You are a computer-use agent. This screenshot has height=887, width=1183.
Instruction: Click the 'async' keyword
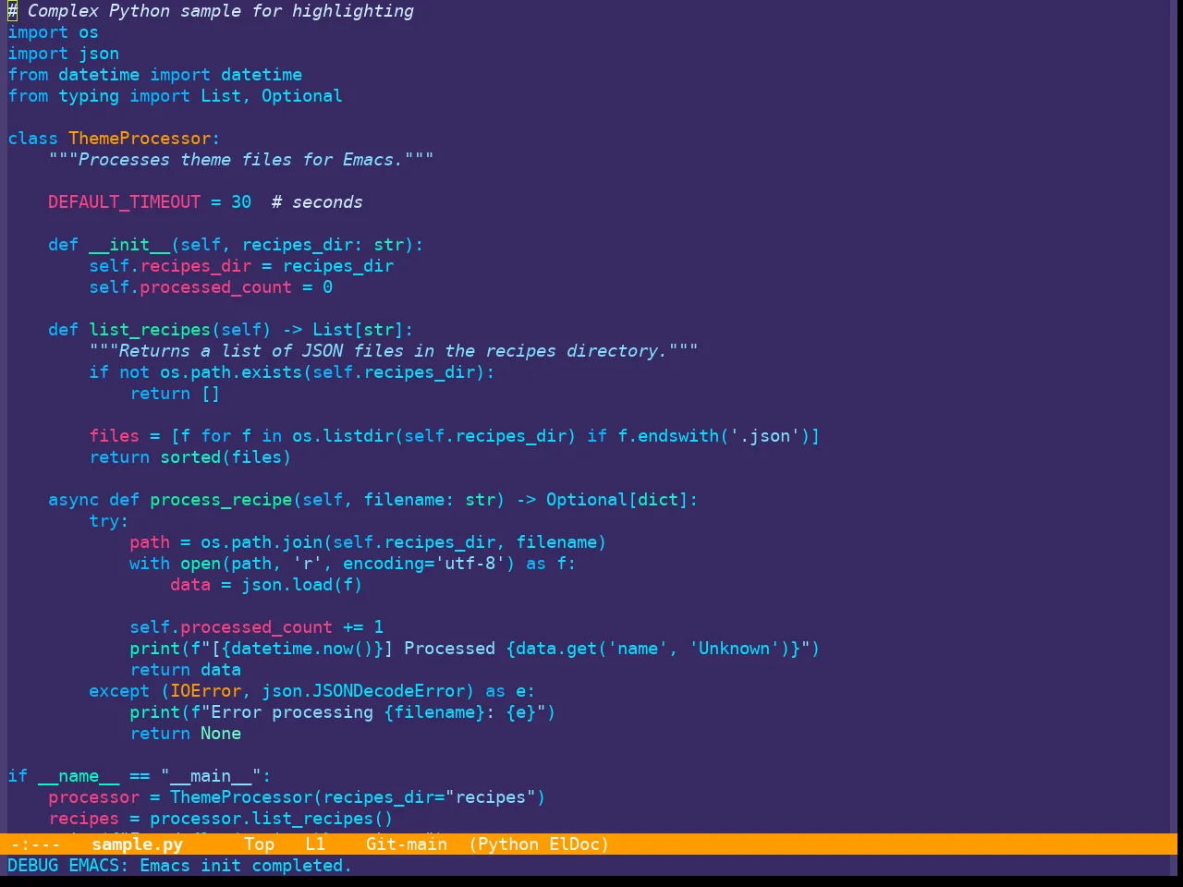(x=73, y=500)
